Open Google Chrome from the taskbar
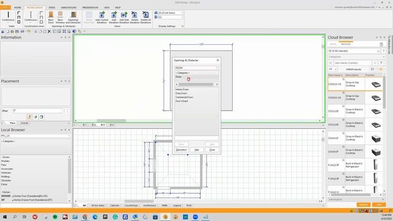Viewport: 393px width, 221px height. tap(85, 217)
